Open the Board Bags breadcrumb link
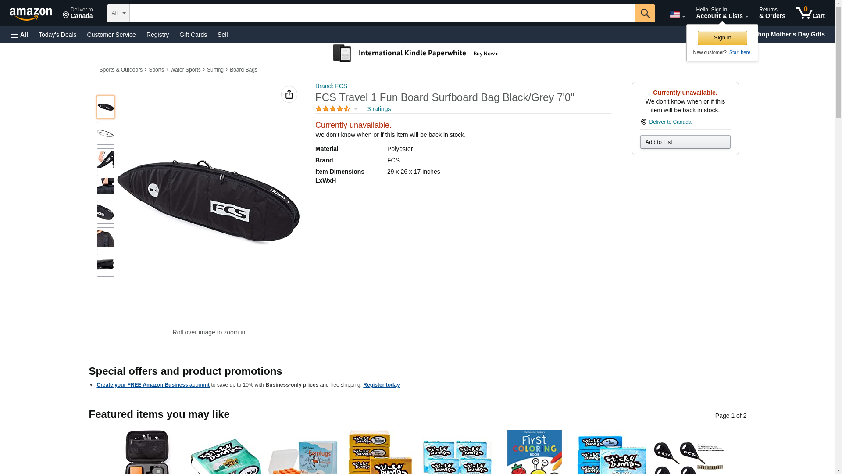The image size is (842, 474). 243,70
